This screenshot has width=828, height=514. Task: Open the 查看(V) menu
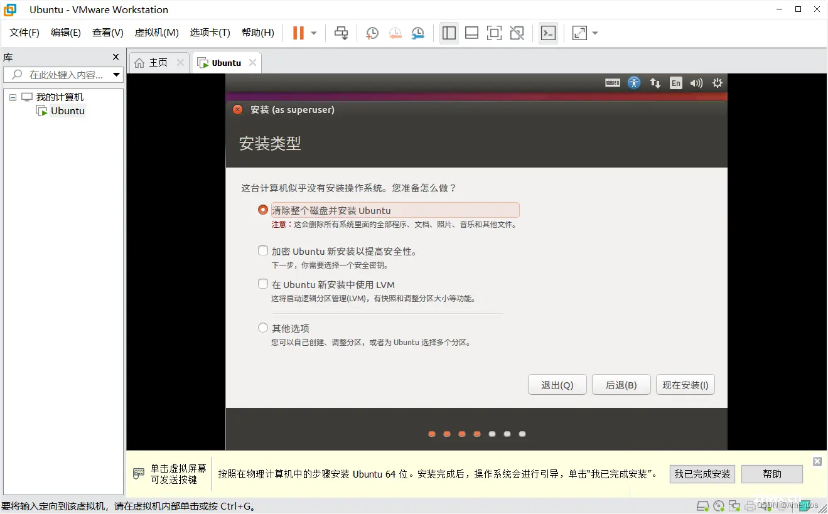coord(108,33)
